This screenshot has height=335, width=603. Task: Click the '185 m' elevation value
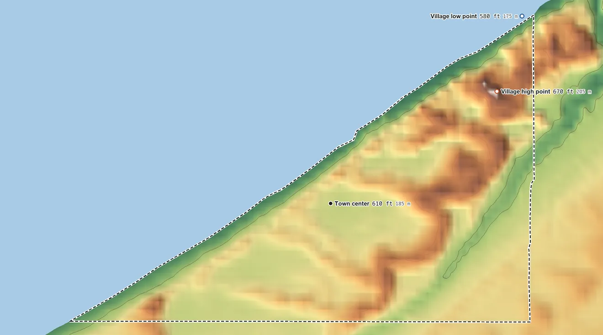point(402,204)
